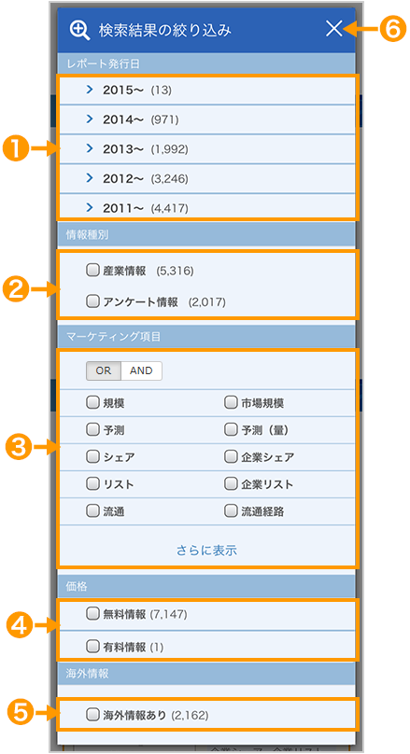Select the 予測（量） checkbox
The height and width of the screenshot is (754, 410).
pyautogui.click(x=231, y=429)
